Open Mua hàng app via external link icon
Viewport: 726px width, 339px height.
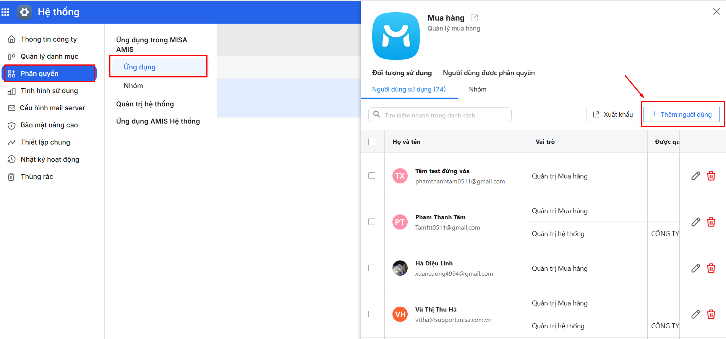(x=474, y=18)
